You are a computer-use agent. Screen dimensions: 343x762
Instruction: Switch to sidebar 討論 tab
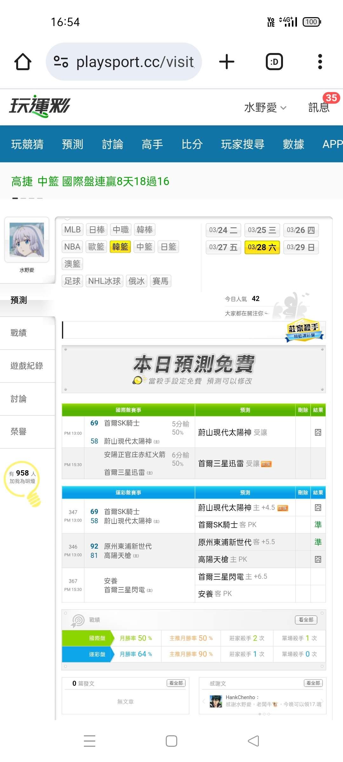click(x=27, y=399)
